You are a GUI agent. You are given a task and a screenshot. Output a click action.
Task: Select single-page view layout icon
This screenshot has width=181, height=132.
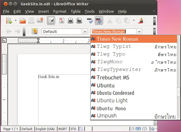click(x=133, y=129)
